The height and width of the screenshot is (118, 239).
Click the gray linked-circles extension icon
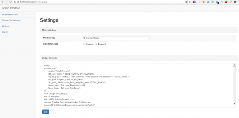click(199, 2)
